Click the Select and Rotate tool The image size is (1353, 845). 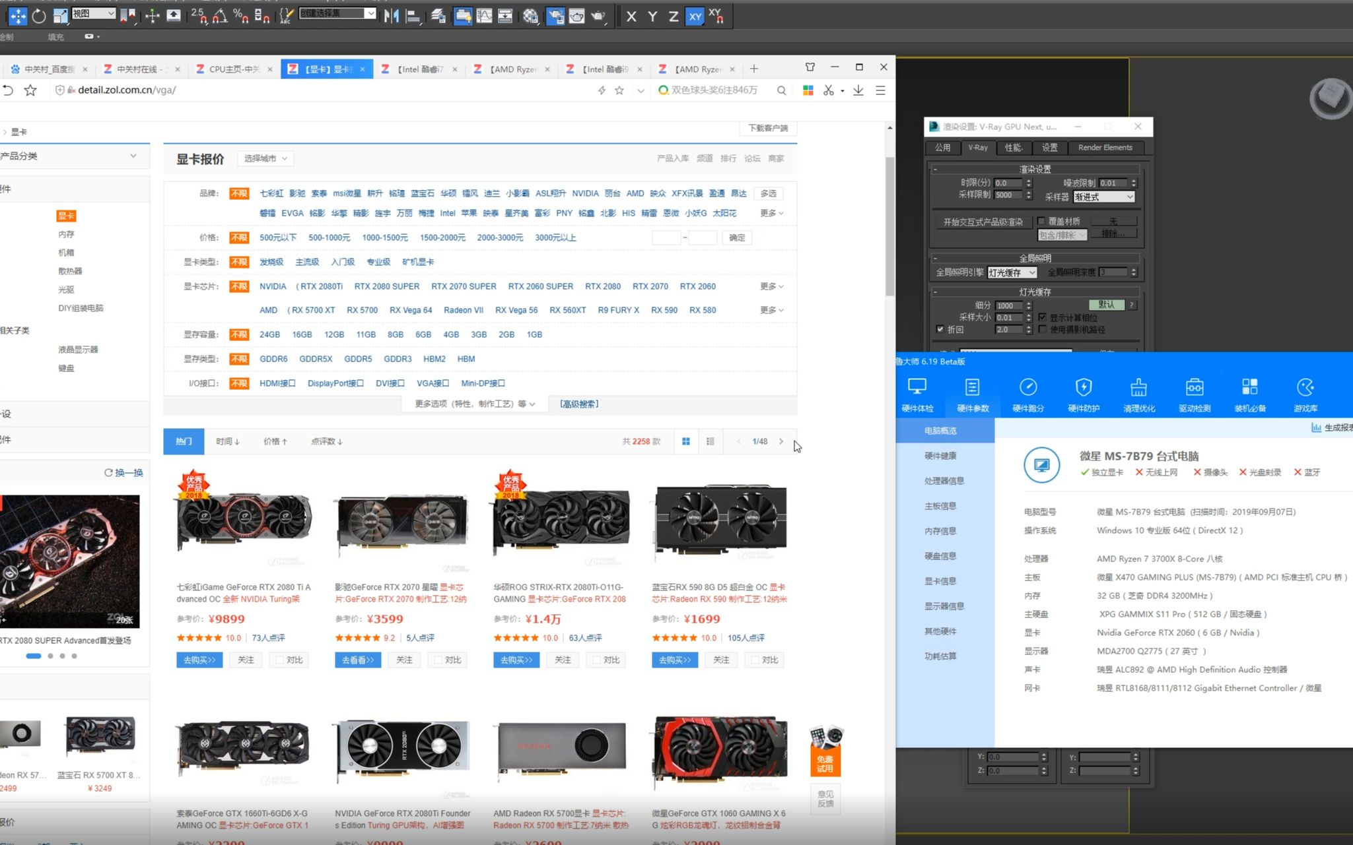(x=39, y=16)
